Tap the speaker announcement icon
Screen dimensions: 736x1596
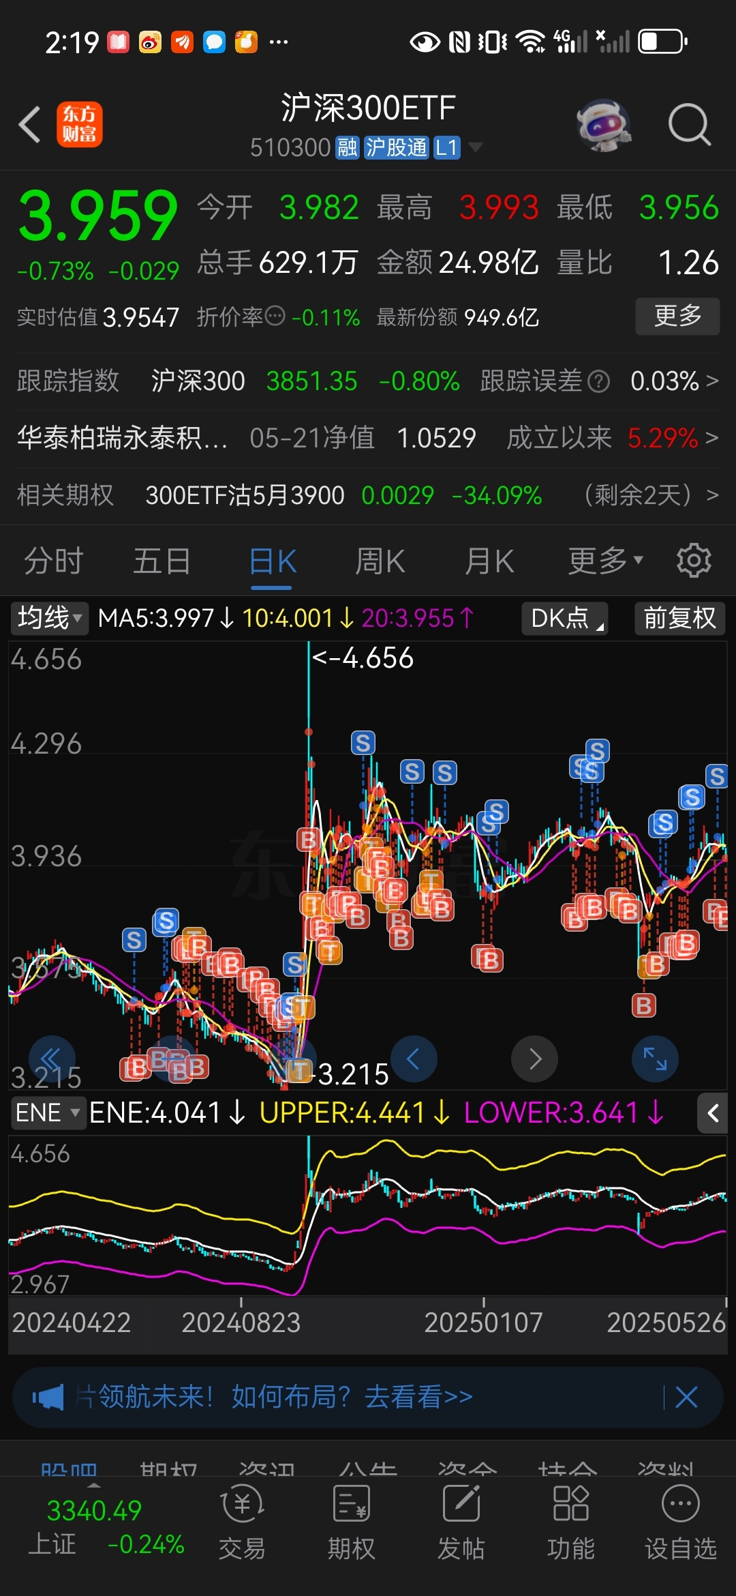point(48,1398)
